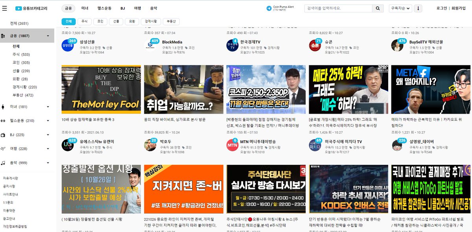Click the 회원가입 link

[x=458, y=8]
